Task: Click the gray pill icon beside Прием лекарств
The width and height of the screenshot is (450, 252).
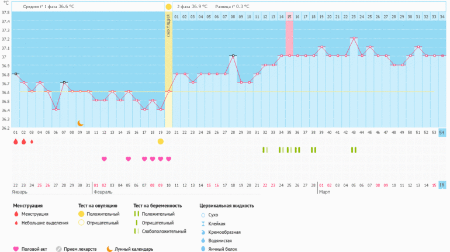Action: click(x=60, y=248)
